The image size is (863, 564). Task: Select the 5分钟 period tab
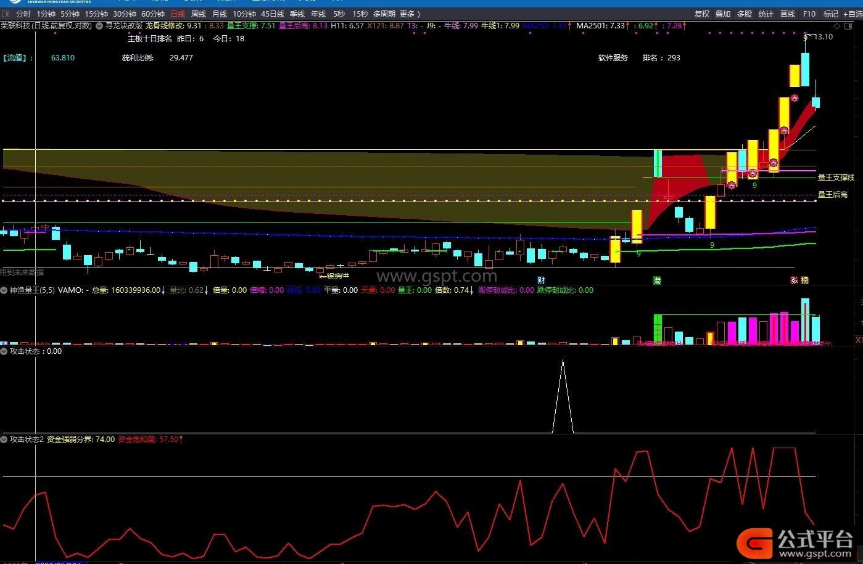tap(70, 14)
